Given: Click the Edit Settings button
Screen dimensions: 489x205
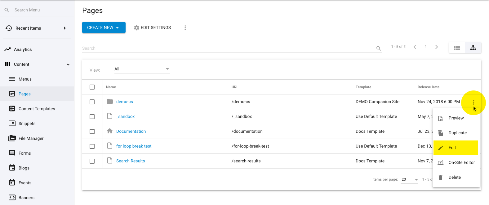Looking at the screenshot, I should (152, 28).
